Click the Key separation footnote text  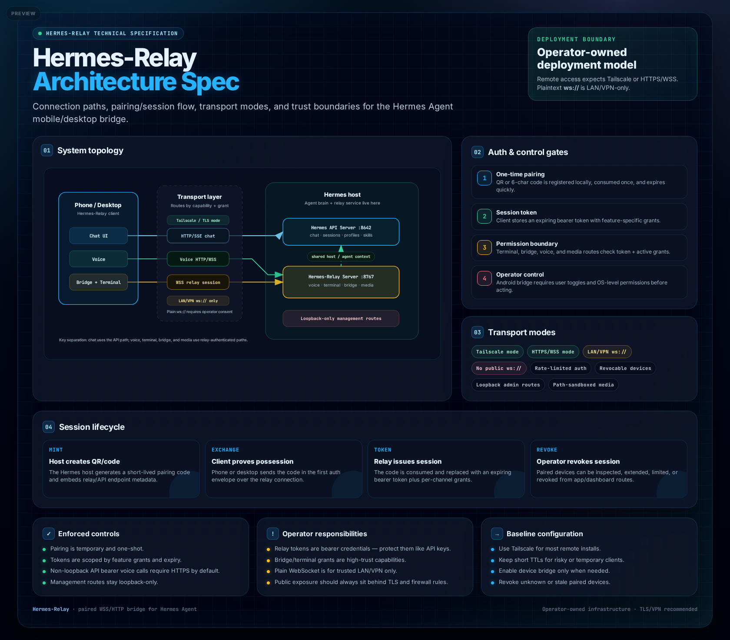click(x=153, y=340)
